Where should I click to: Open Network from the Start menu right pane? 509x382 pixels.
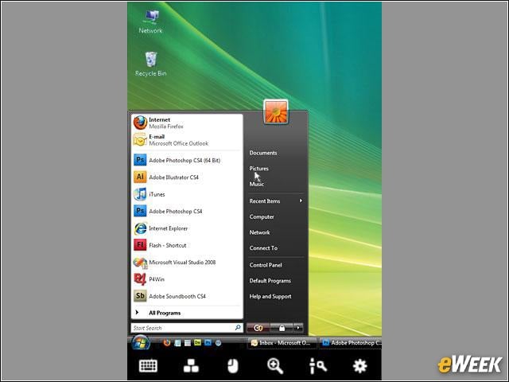click(x=260, y=232)
